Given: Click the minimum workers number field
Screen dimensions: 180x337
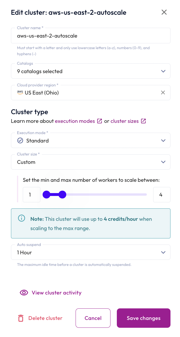Looking at the screenshot, I should click(x=31, y=195).
